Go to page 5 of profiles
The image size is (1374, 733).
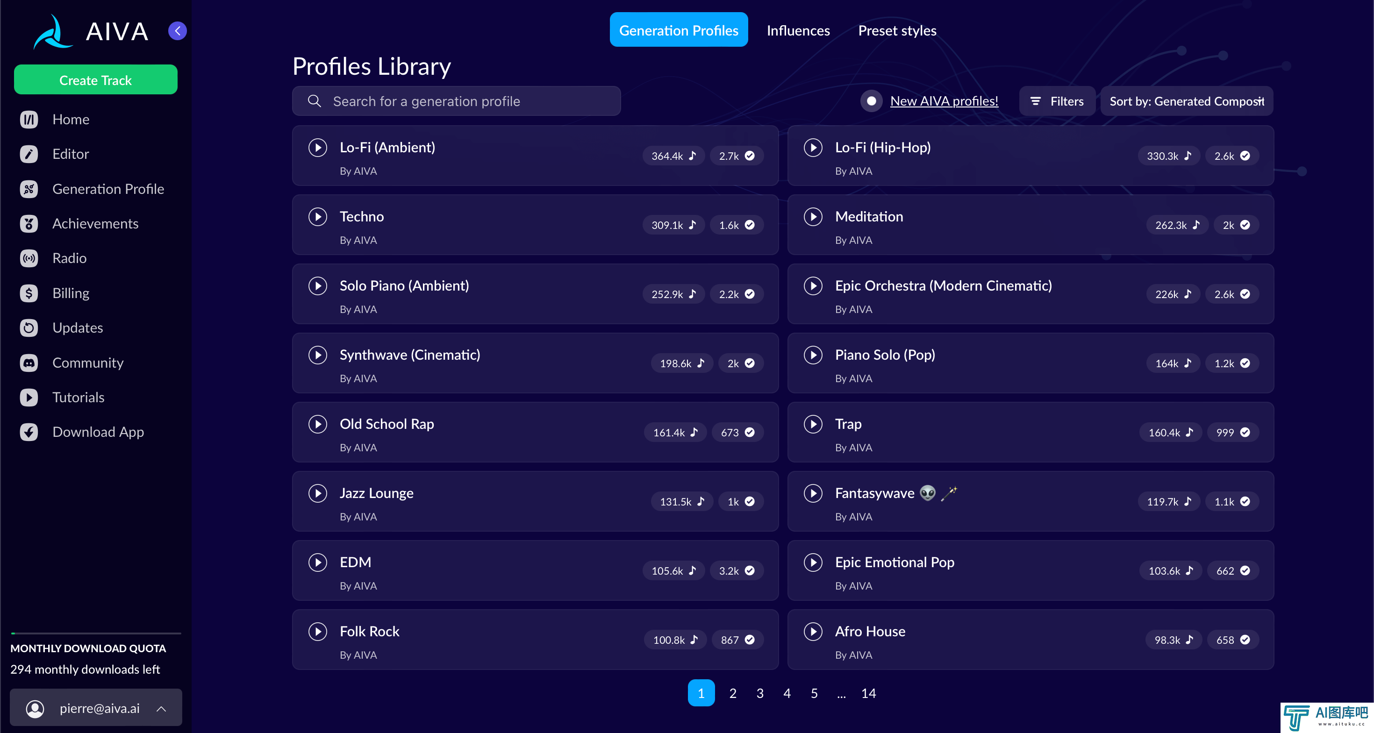814,693
